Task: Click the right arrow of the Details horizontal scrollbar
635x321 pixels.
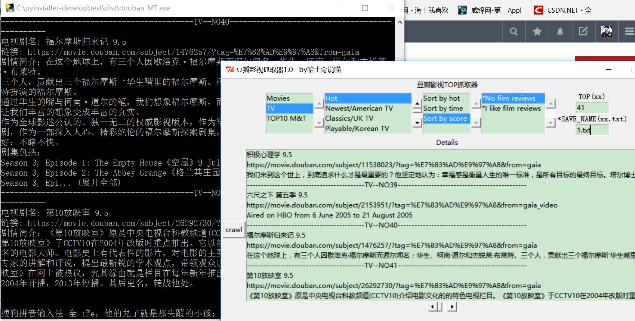Action: [x=452, y=307]
